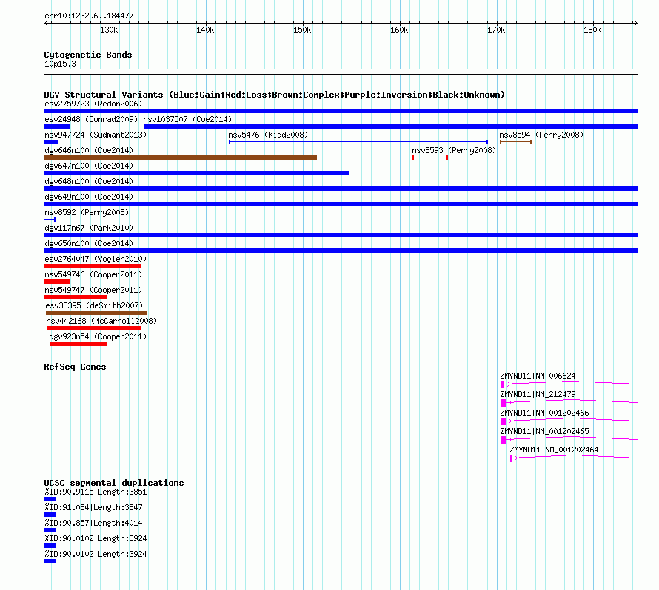Select dgv647n100 (Coe2014) label
Image resolution: width=659 pixels, height=590 pixels.
point(89,166)
